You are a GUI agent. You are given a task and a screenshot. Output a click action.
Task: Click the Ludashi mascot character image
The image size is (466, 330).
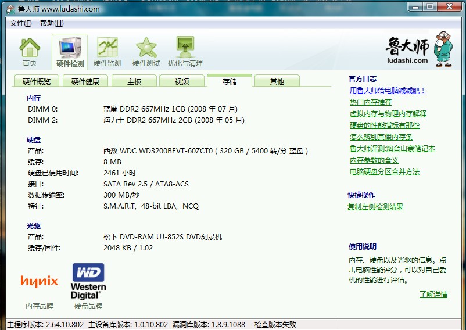(443, 49)
